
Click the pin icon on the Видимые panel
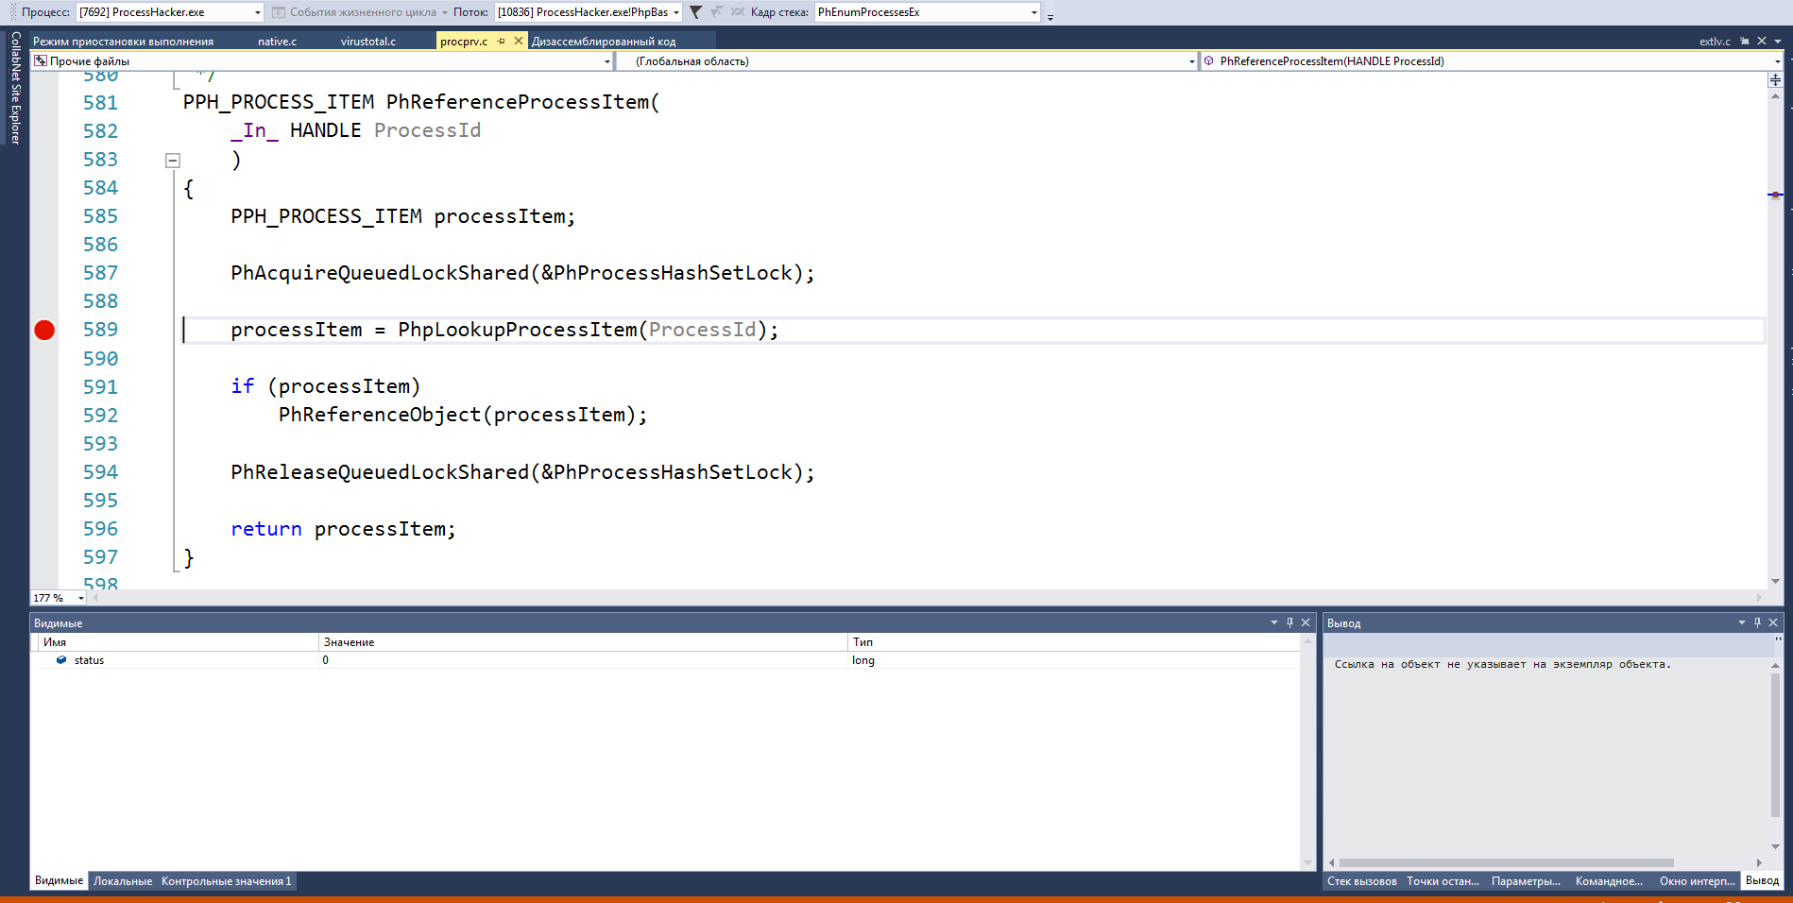click(1289, 622)
